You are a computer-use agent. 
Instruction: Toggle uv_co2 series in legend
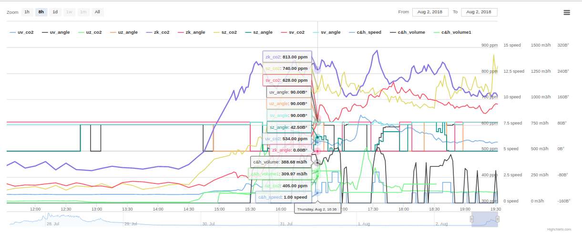click(x=21, y=32)
